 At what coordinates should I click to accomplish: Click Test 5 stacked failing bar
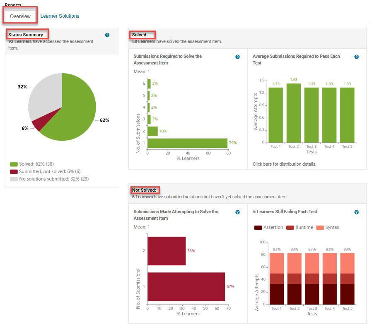click(x=347, y=278)
